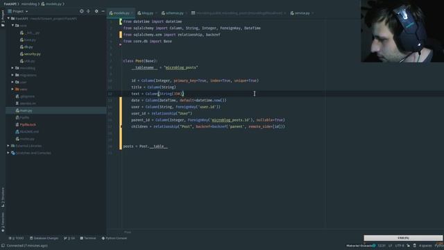
Task: Switch to the blog.py editor tab
Action: click(x=145, y=13)
